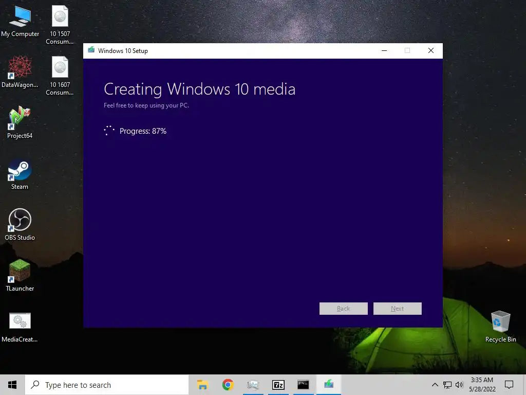Image resolution: width=526 pixels, height=395 pixels.
Task: Click 'Feel free to keep using your PC.'
Action: point(146,105)
